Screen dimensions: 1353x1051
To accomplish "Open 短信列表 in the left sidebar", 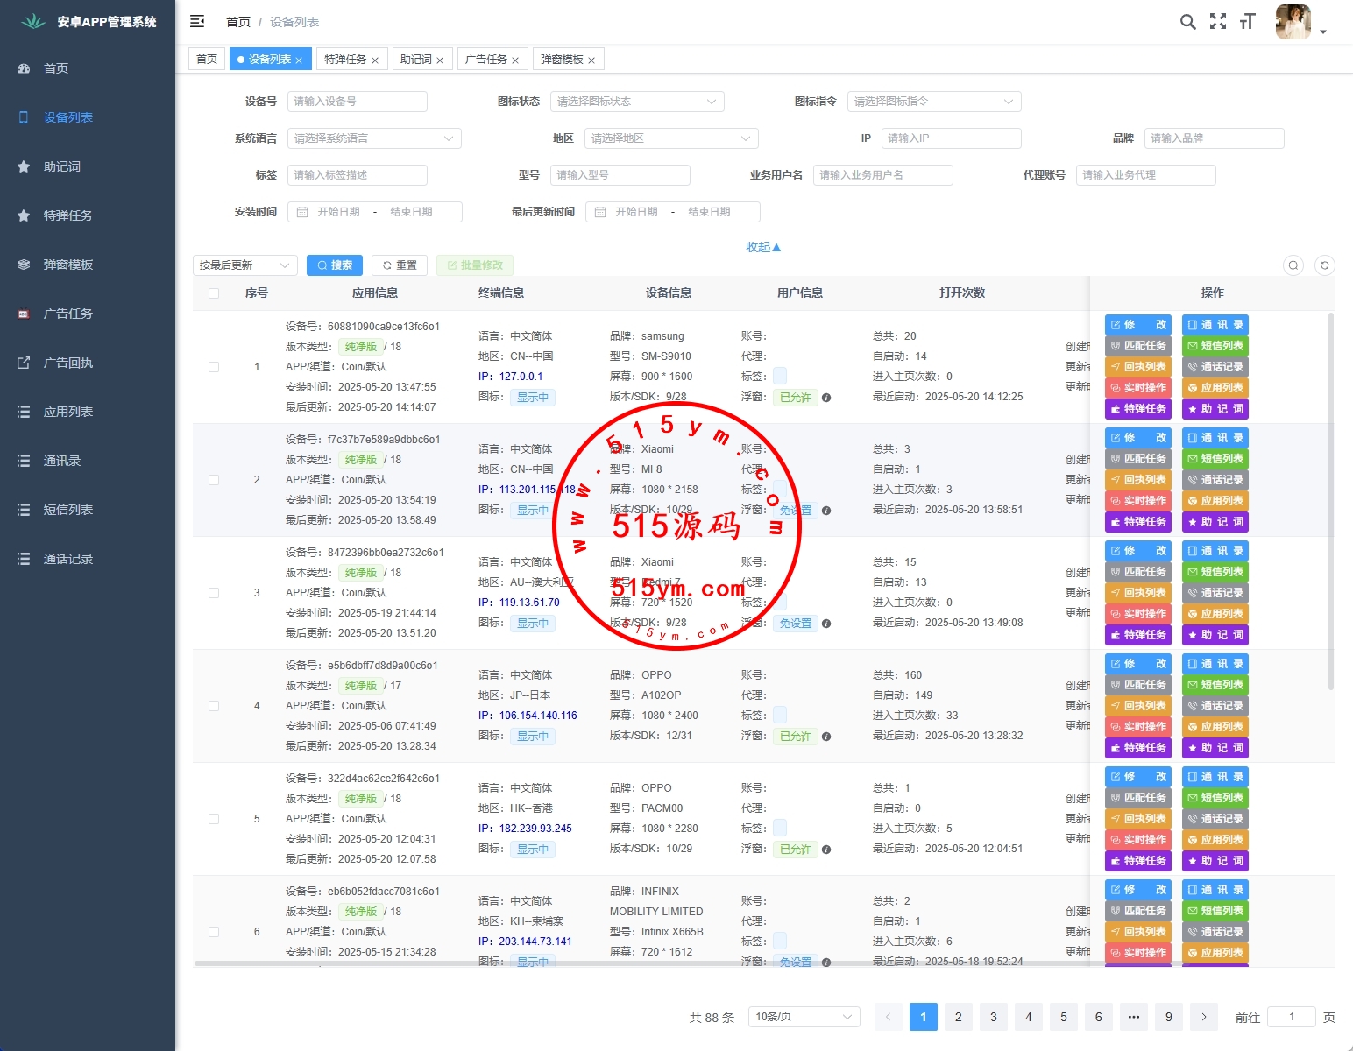I will coord(68,510).
